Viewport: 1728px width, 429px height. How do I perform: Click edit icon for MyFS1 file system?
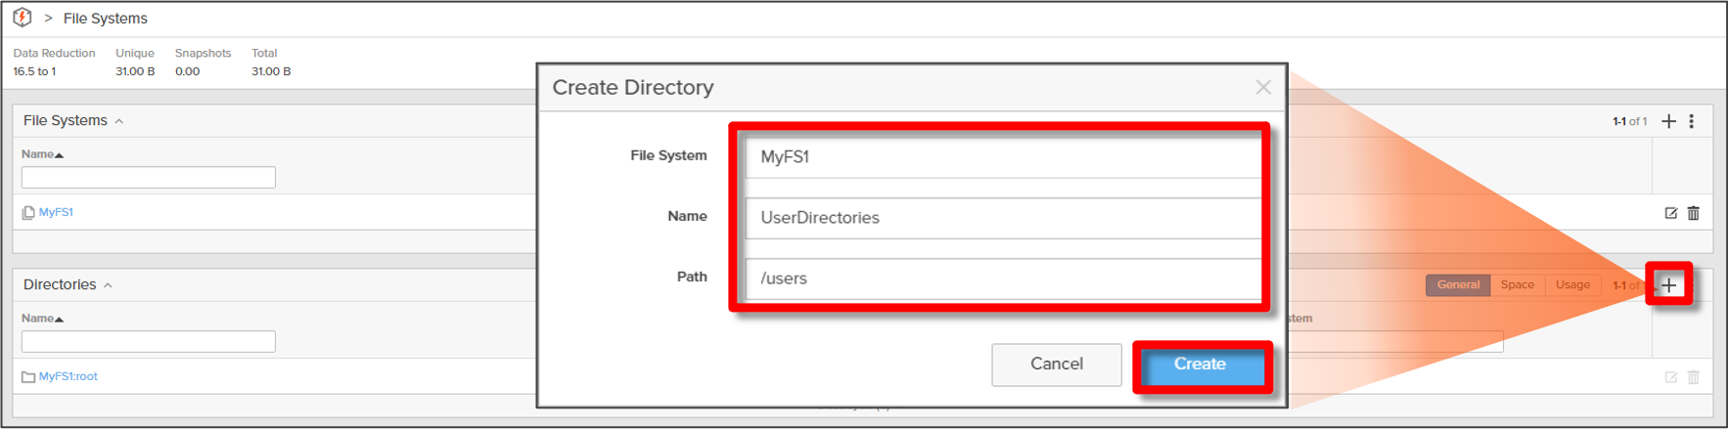(x=1671, y=213)
